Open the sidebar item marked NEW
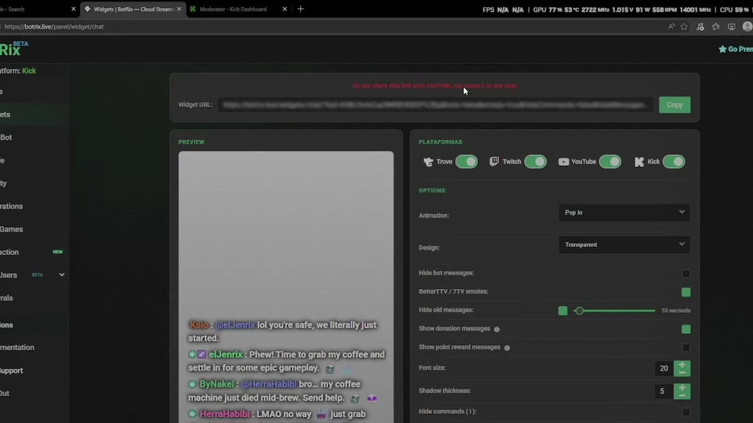 (x=32, y=252)
